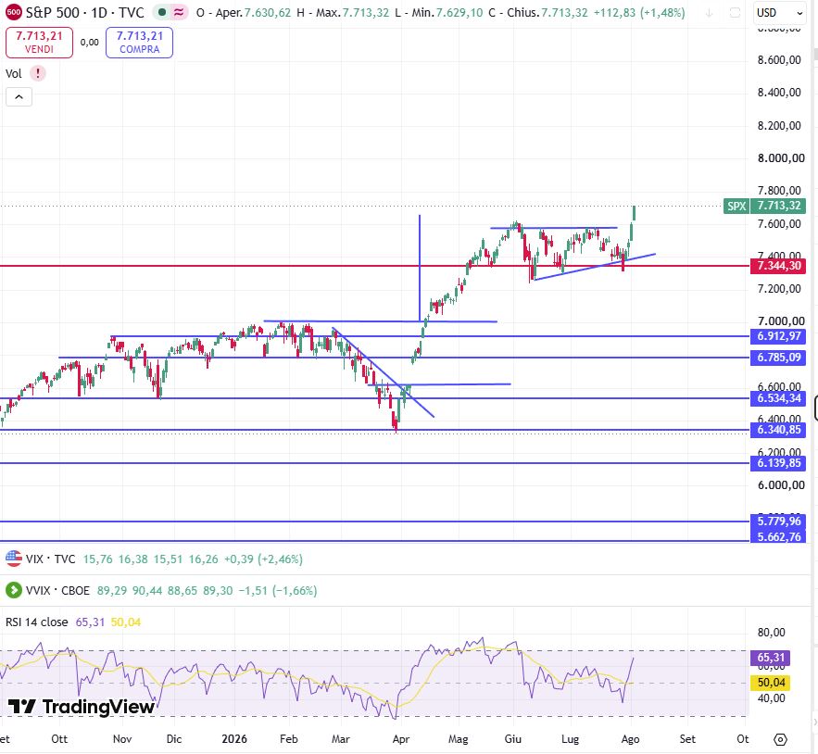Collapse the indicator legend with the chevron

[x=19, y=97]
